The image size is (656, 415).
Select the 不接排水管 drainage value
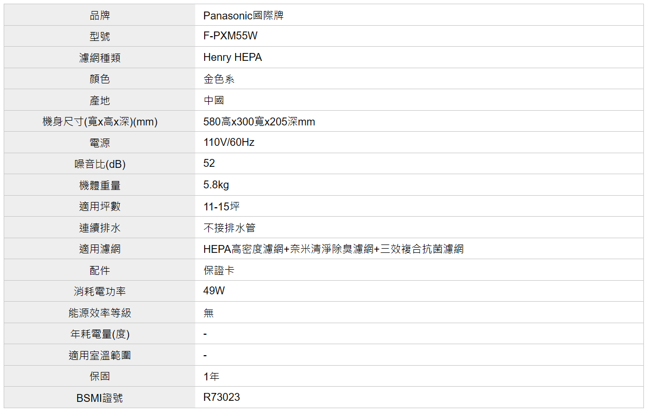(229, 228)
